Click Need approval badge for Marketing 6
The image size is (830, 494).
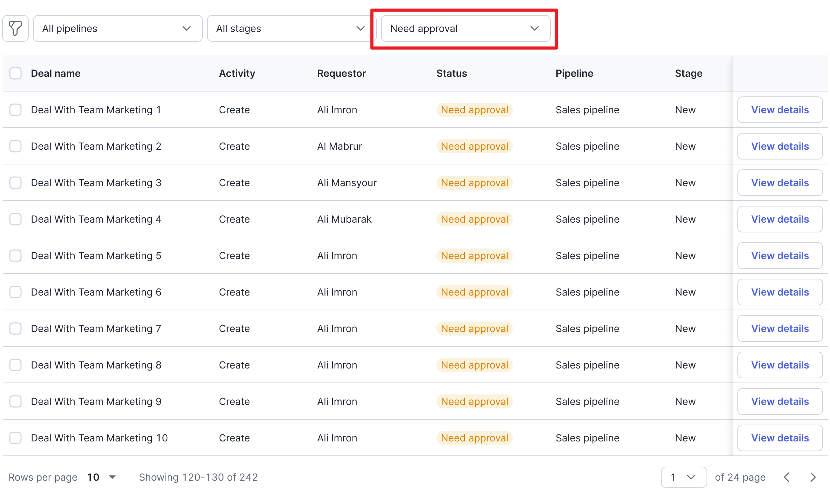(474, 292)
